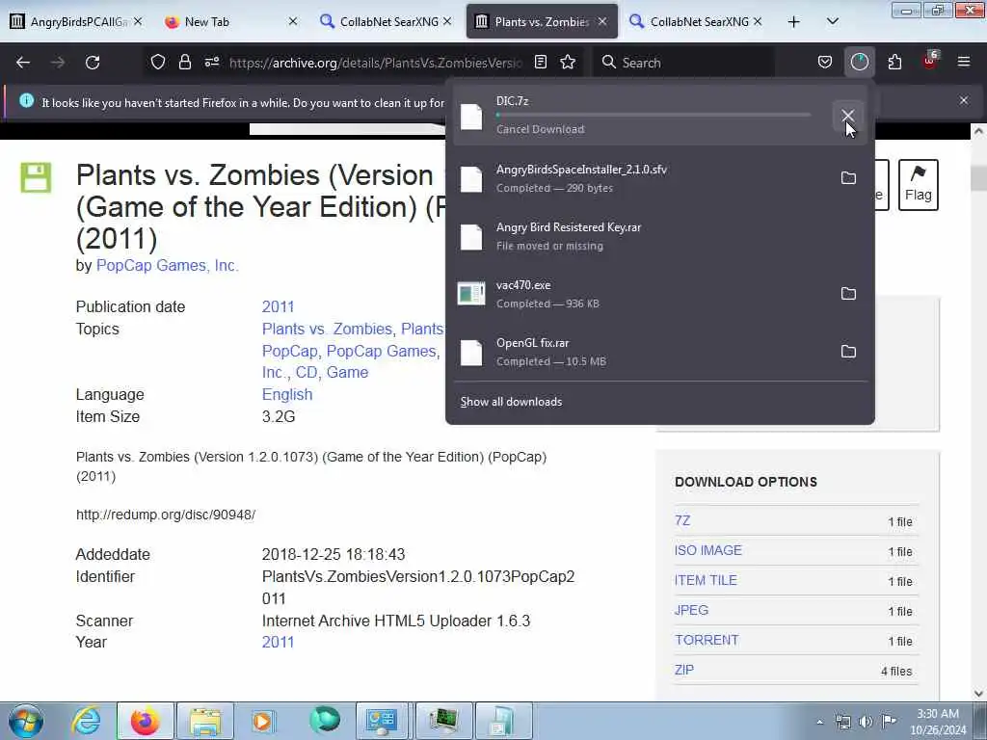
Task: Show vac470.exe in its folder
Action: tap(848, 294)
